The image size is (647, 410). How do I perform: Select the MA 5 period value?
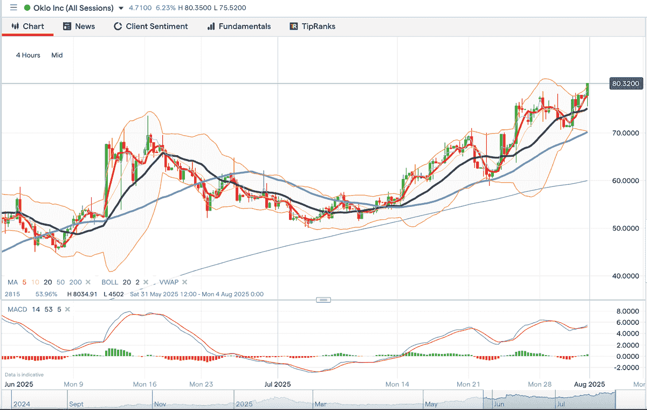pos(25,282)
